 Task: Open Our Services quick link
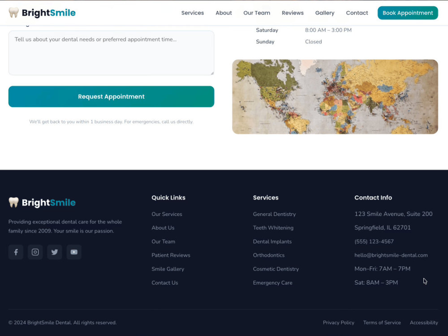(x=167, y=214)
